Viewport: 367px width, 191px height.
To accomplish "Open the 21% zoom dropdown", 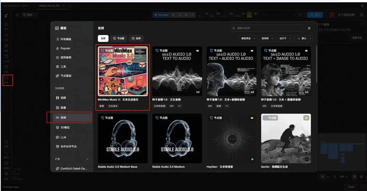I will [x=344, y=177].
